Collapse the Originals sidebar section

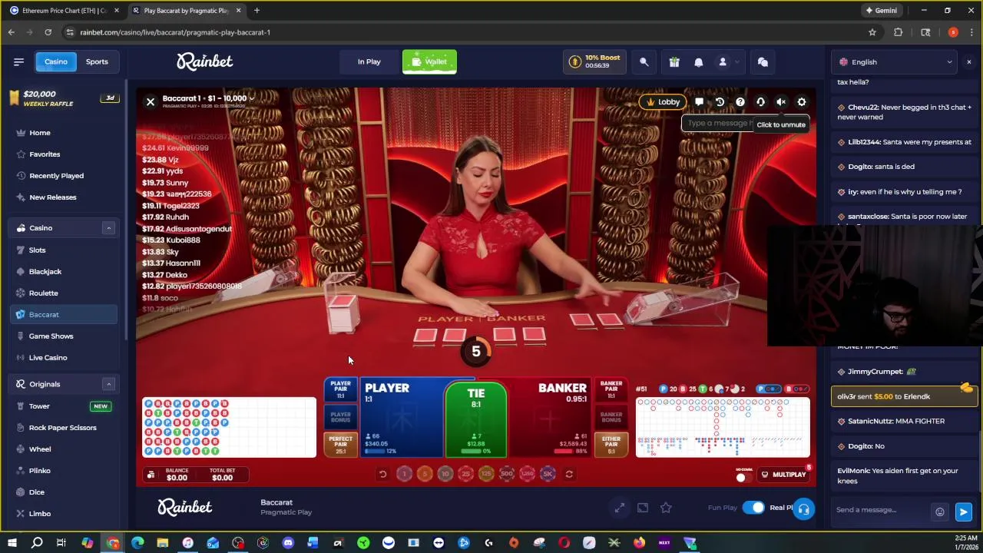[x=108, y=384]
